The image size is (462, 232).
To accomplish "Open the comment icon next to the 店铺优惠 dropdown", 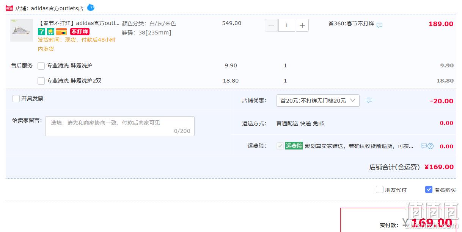I will [369, 100].
